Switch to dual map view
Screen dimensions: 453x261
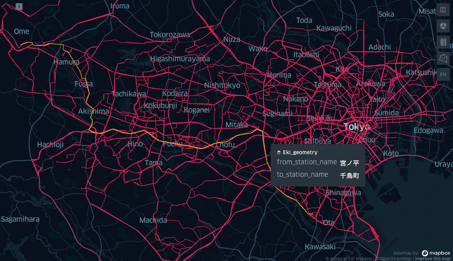point(443,10)
